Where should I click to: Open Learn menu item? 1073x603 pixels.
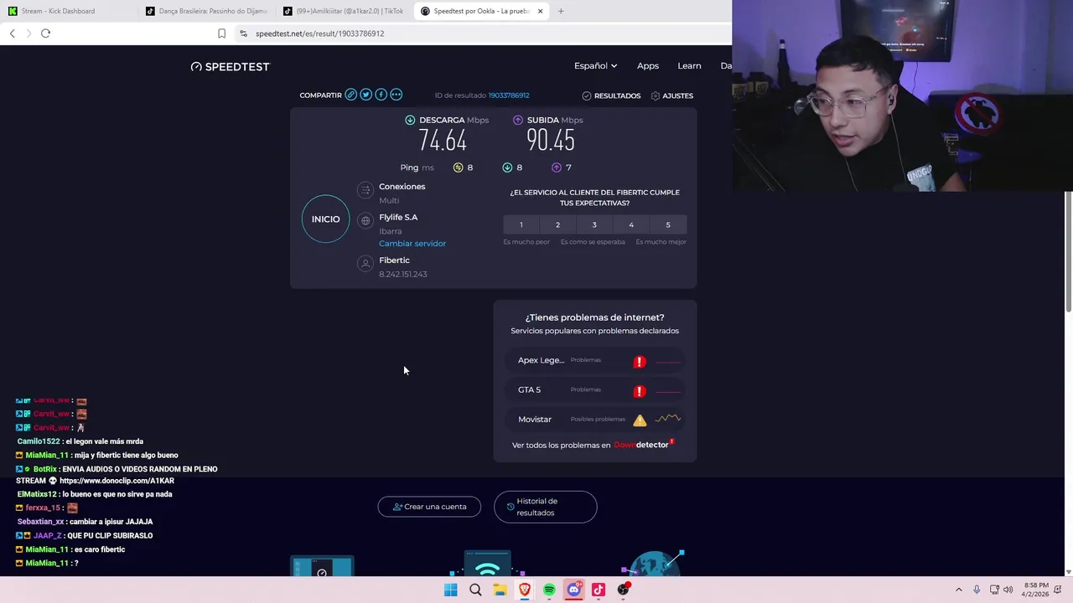[x=689, y=65]
